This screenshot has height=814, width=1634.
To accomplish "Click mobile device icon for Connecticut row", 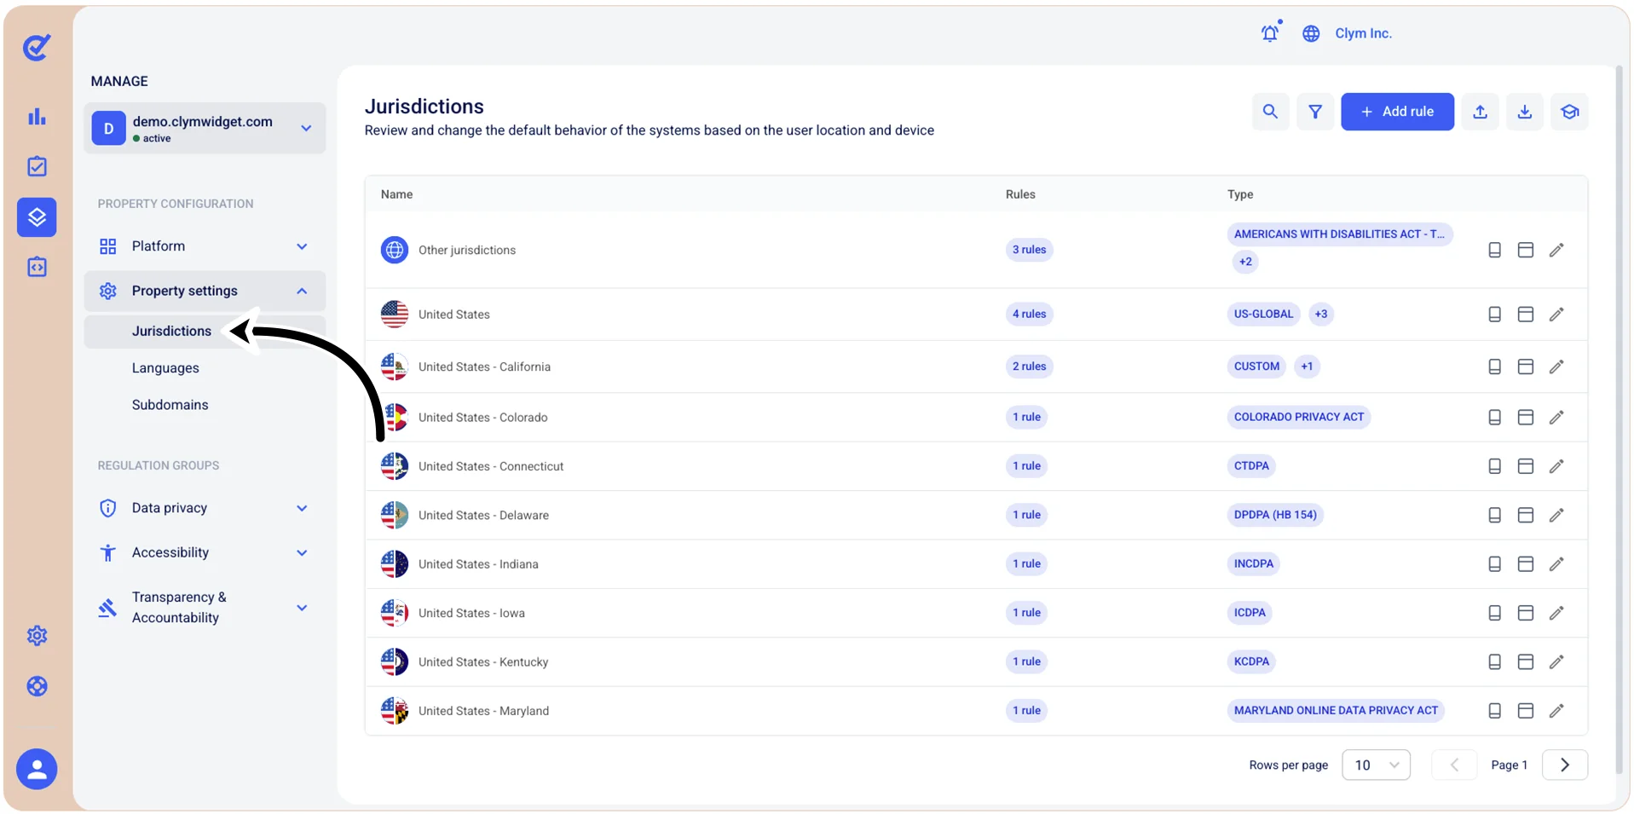I will [1494, 466].
